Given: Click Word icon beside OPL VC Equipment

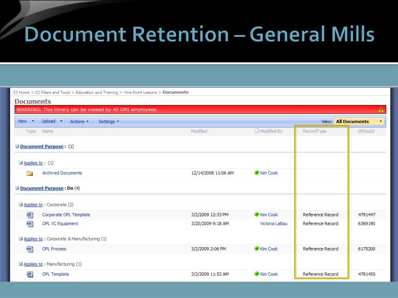Looking at the screenshot, I should (30, 224).
